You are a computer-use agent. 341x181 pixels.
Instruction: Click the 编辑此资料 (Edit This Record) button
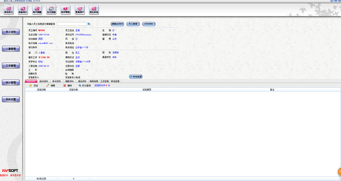[x=117, y=24]
